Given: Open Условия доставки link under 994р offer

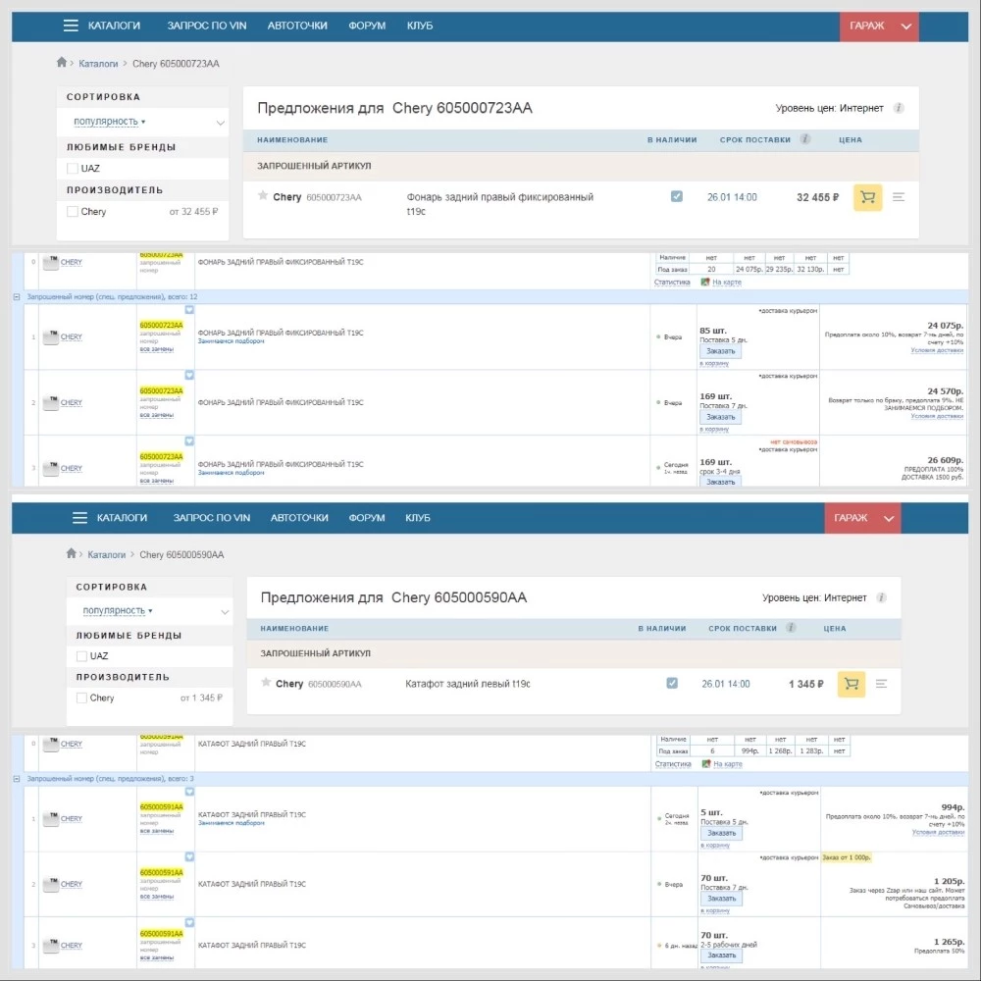Looking at the screenshot, I should tap(937, 832).
